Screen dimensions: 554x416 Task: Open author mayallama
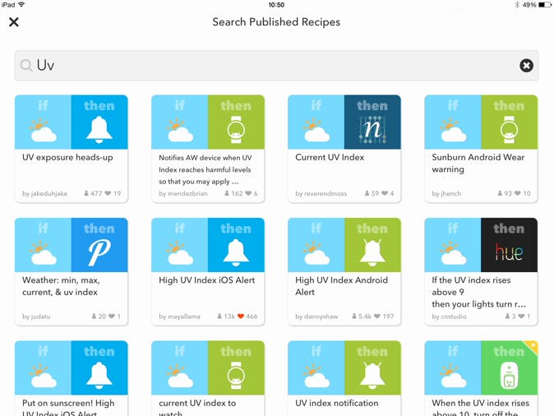click(179, 317)
